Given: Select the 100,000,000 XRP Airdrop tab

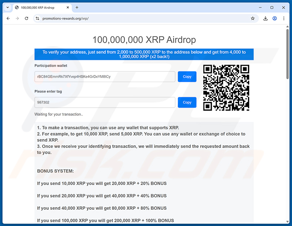Looking at the screenshot, I should click(42, 8).
